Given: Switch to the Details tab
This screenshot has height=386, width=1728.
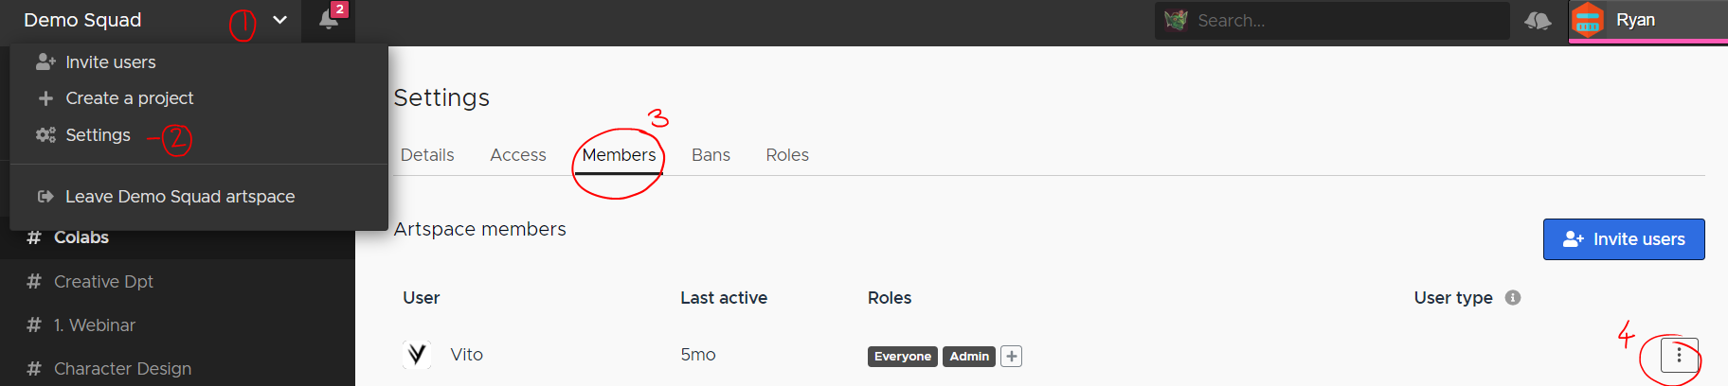Looking at the screenshot, I should point(427,155).
